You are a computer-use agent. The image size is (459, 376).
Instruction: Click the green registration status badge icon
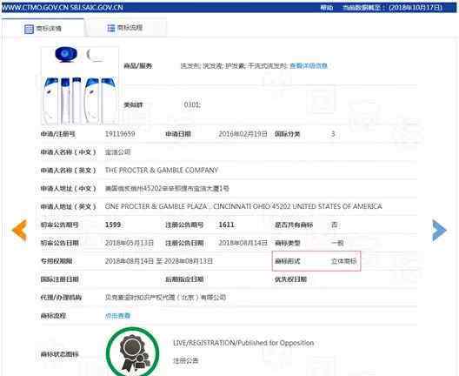(x=133, y=352)
